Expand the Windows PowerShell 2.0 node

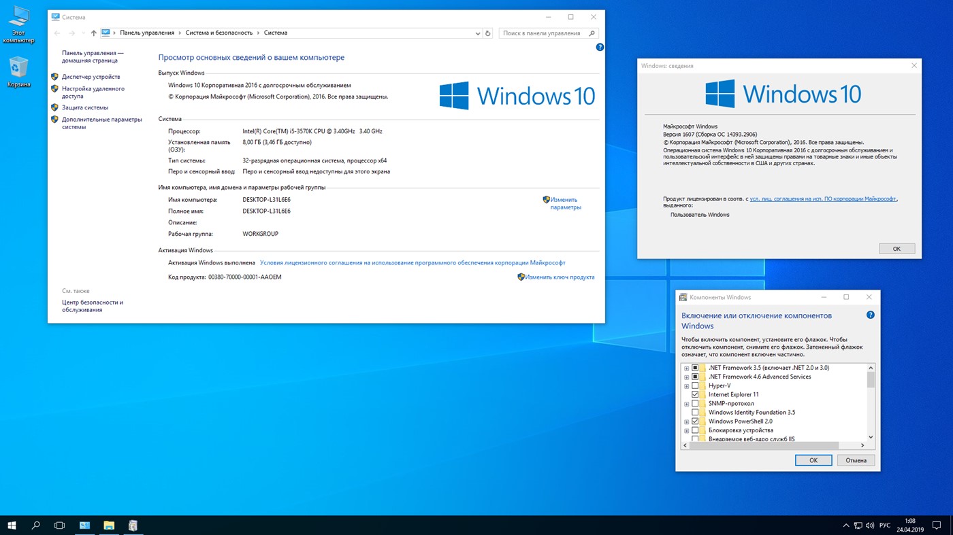pos(686,422)
